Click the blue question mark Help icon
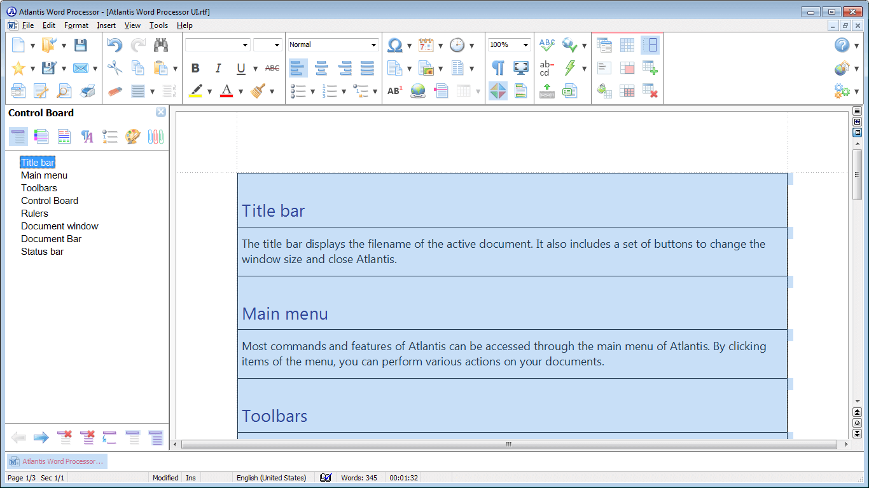 pyautogui.click(x=842, y=45)
